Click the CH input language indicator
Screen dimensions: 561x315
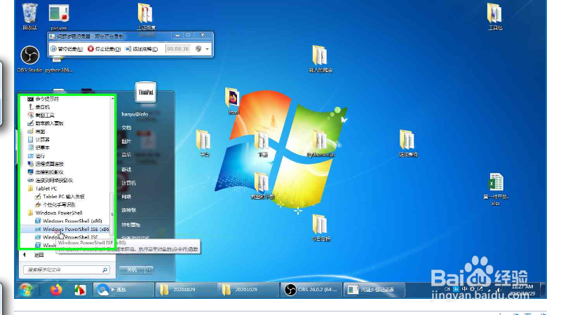447,288
